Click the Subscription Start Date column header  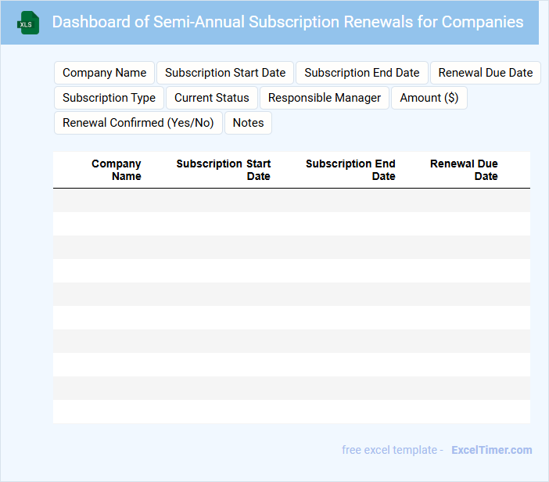224,170
